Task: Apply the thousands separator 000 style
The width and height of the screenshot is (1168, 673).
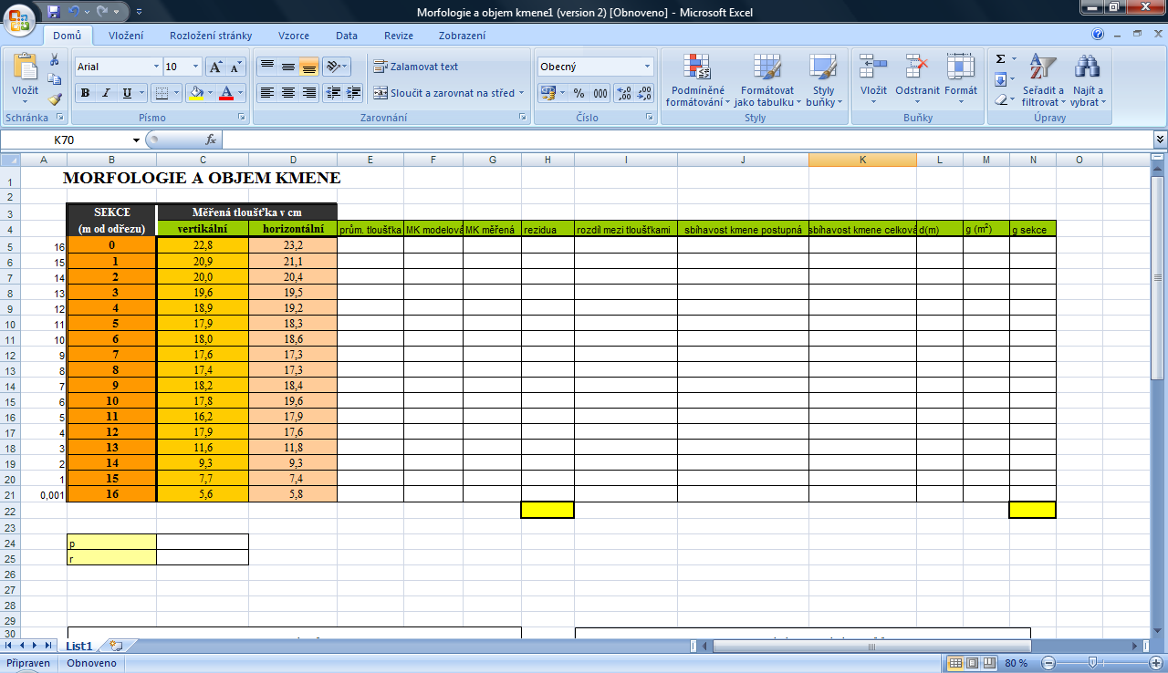Action: tap(600, 93)
